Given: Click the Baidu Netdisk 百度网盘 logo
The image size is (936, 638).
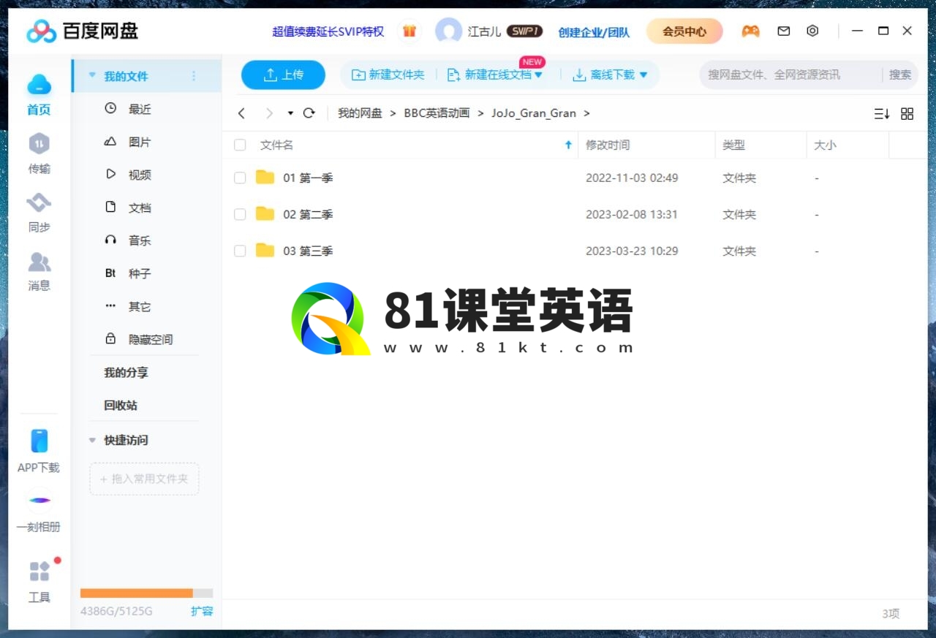Looking at the screenshot, I should (83, 31).
